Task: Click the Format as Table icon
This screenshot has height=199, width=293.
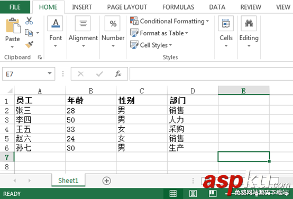Action: point(134,33)
